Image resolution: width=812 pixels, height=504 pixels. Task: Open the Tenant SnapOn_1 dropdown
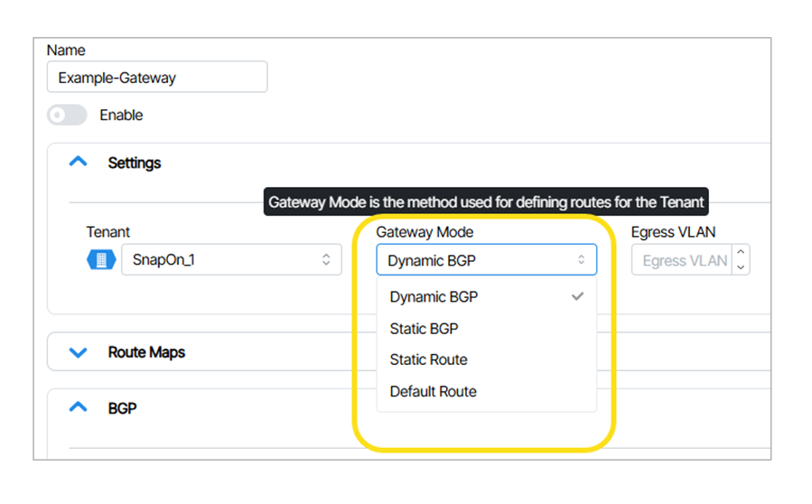(230, 260)
